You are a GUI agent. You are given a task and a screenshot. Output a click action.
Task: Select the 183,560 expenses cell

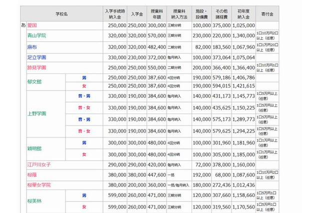221,47
